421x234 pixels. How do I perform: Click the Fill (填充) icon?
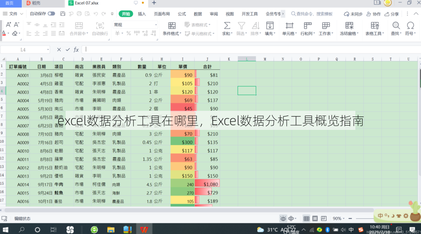coord(270,25)
